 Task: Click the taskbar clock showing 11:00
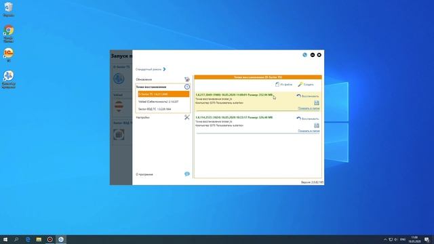(x=414, y=239)
